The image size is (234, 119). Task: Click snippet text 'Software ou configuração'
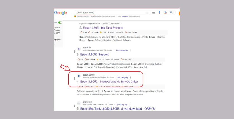point(89,91)
